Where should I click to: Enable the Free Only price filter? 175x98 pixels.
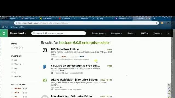click(12, 48)
